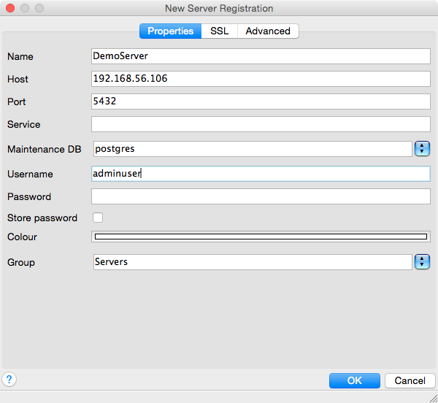Click into the Host field 192.168.56.106
Image resolution: width=438 pixels, height=403 pixels.
(x=261, y=79)
